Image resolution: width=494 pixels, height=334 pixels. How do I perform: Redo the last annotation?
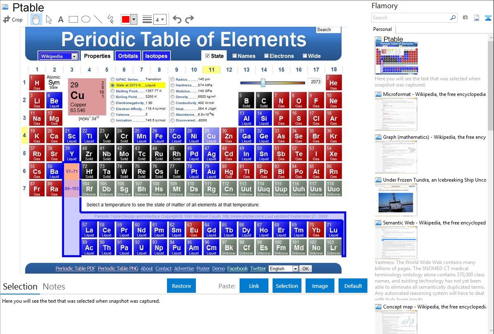pos(189,19)
